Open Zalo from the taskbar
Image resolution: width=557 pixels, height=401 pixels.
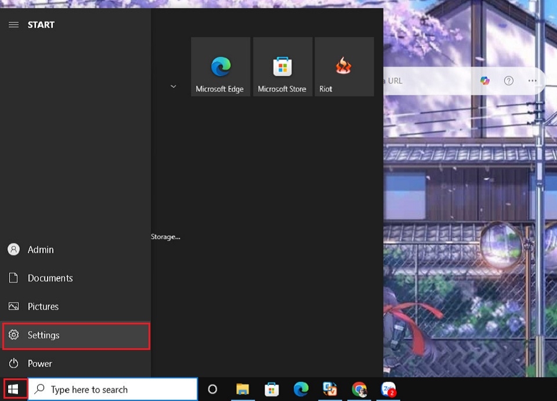[x=388, y=389]
